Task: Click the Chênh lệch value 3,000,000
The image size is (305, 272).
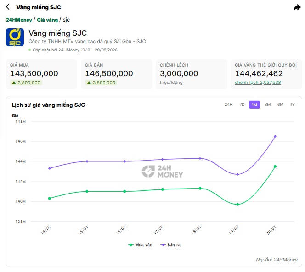Action: (179, 73)
